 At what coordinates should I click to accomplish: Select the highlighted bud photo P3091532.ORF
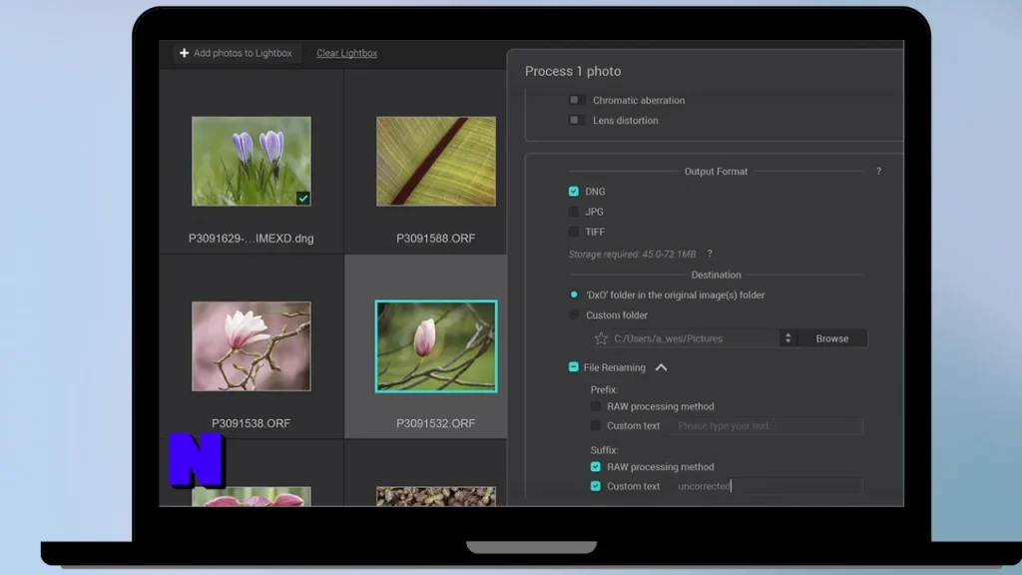[x=436, y=346]
